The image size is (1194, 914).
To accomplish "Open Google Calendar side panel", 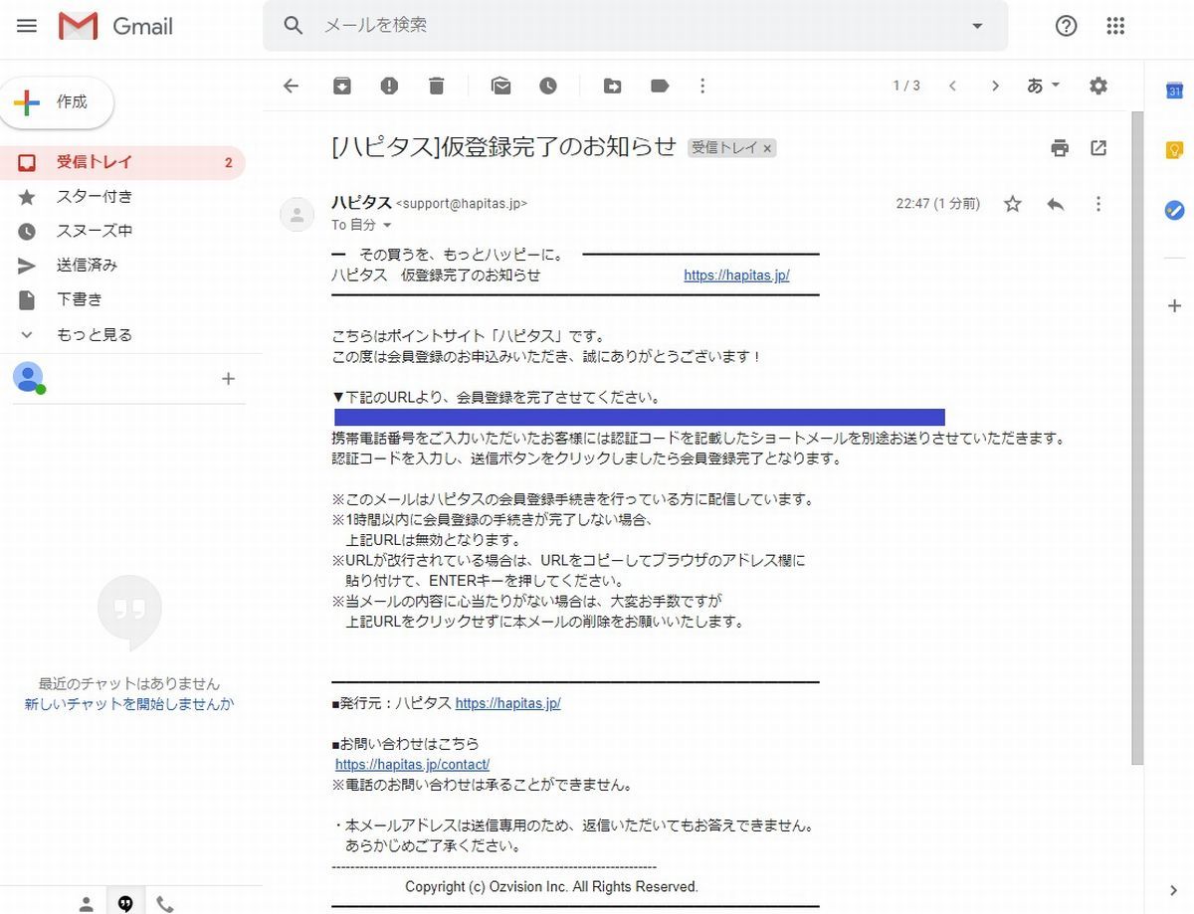I will coord(1174,91).
